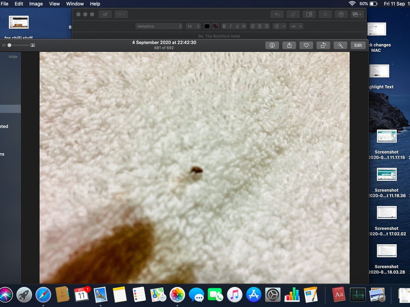Open the Image menu in menu bar
The image size is (410, 307).
[36, 4]
